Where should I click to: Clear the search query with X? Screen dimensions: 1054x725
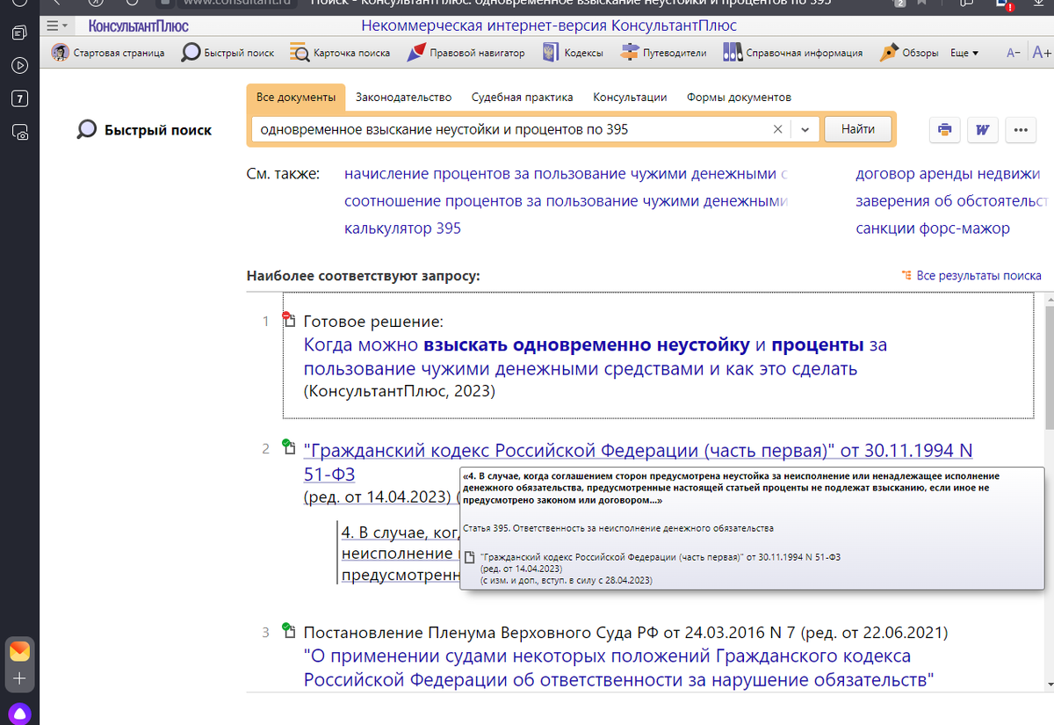pos(777,129)
